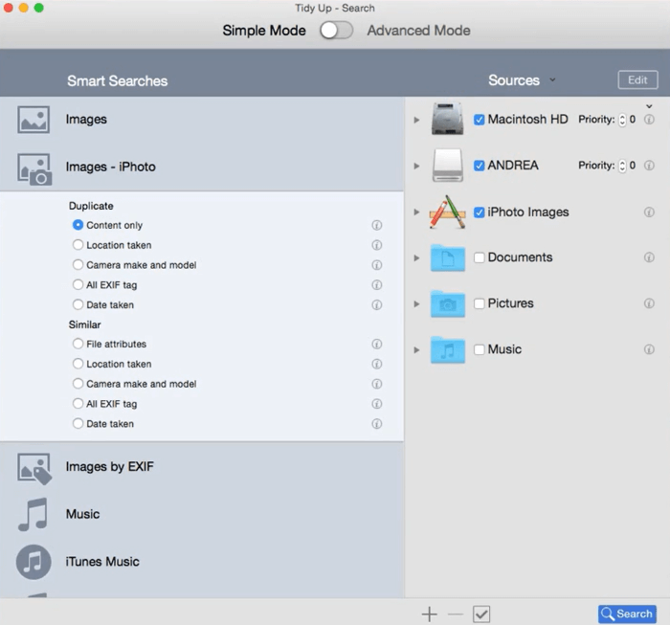This screenshot has height=625, width=670.
Task: Expand the ANDREA disclosure triangle
Action: coord(416,166)
